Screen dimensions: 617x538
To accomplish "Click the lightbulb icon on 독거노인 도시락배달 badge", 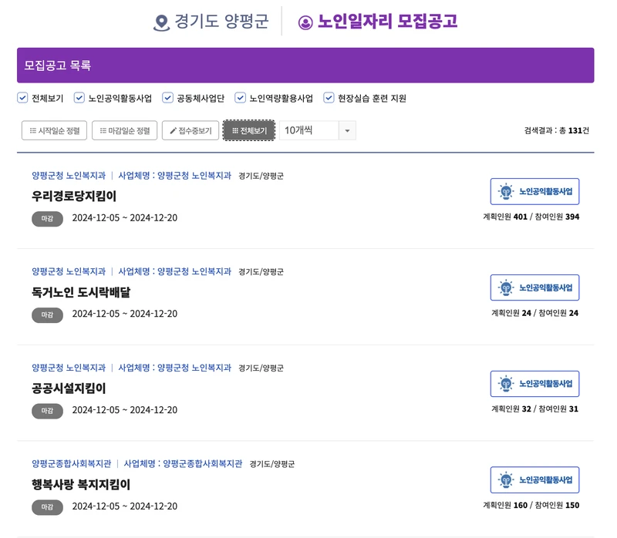I will [x=507, y=287].
